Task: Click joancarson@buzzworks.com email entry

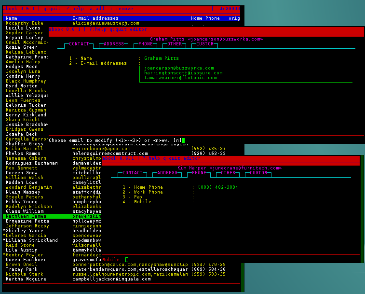Action: pyautogui.click(x=179, y=68)
